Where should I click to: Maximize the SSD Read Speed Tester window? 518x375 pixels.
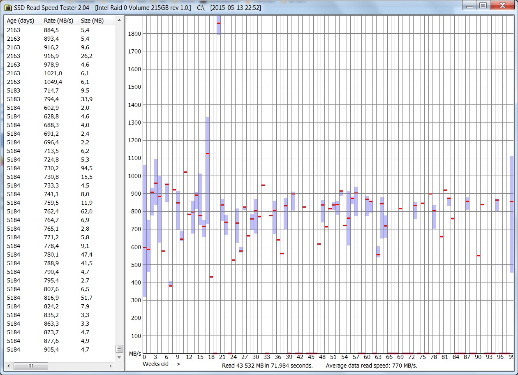[483, 5]
